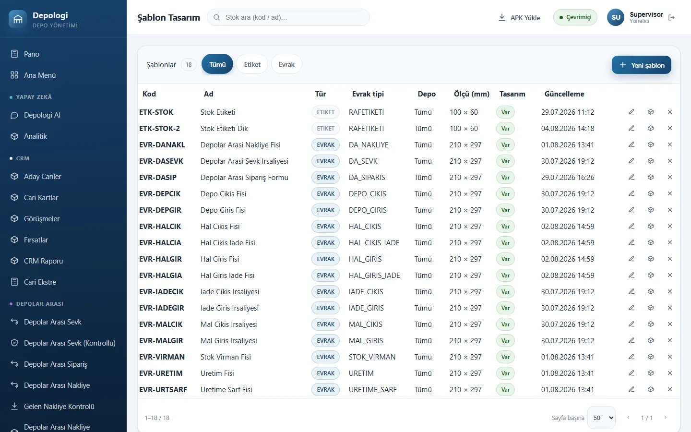Click the logout icon next to Supervisor
The image size is (691, 432).
tap(672, 17)
